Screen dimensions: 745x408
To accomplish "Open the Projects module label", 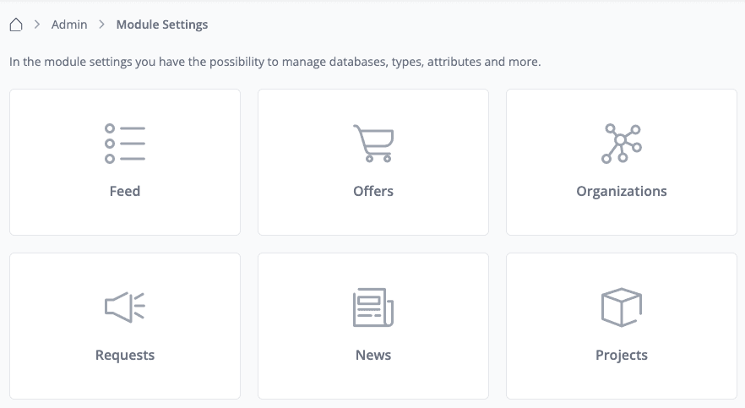I will (622, 355).
